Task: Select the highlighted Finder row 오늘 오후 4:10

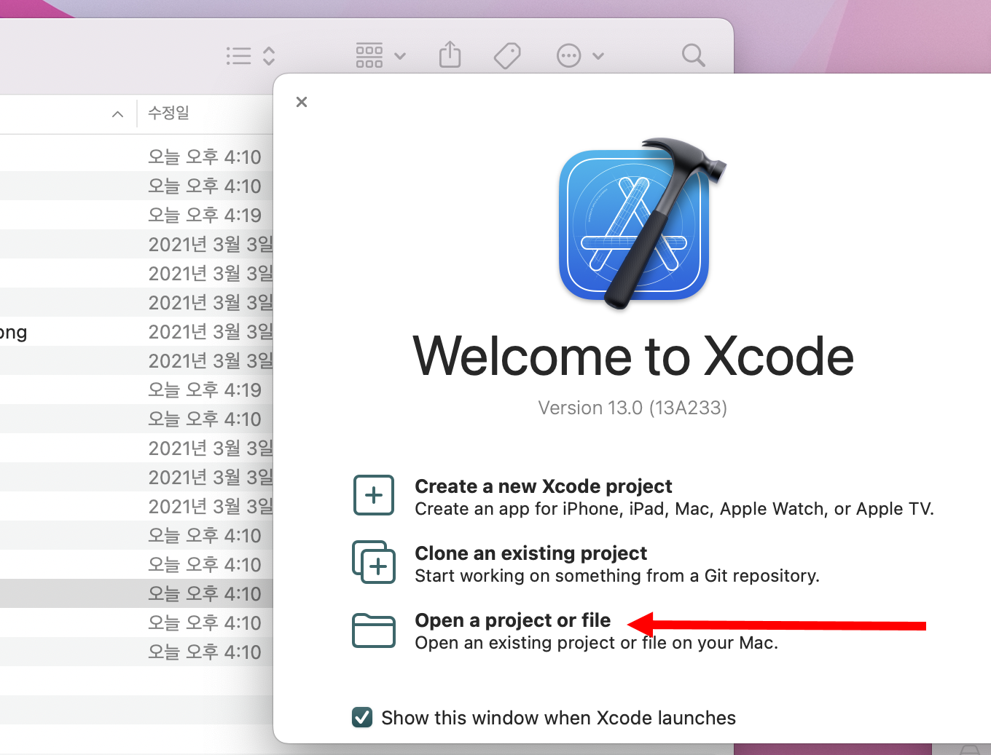Action: [x=136, y=593]
